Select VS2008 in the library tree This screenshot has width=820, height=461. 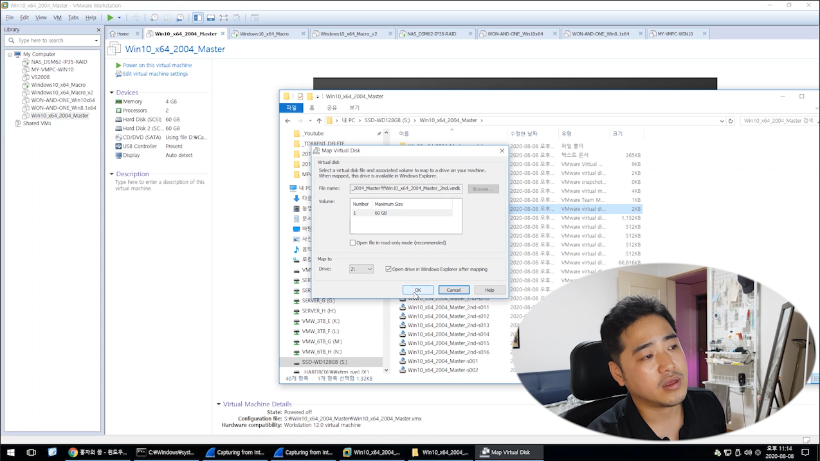(x=40, y=77)
